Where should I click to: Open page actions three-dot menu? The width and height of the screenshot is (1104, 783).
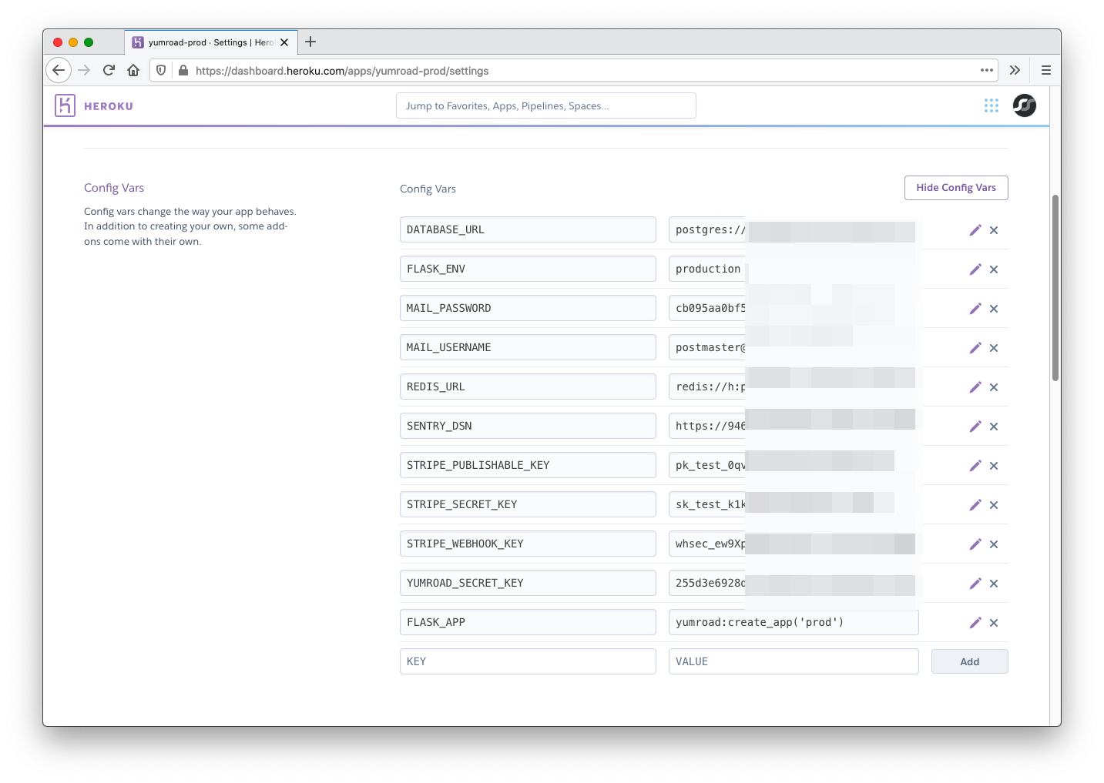986,70
